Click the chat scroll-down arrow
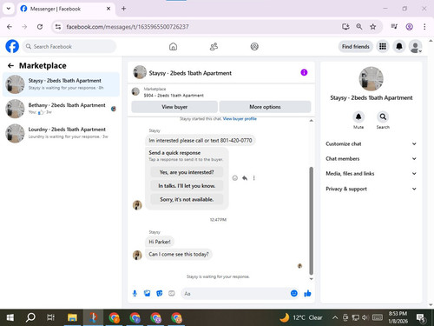 pos(311,279)
